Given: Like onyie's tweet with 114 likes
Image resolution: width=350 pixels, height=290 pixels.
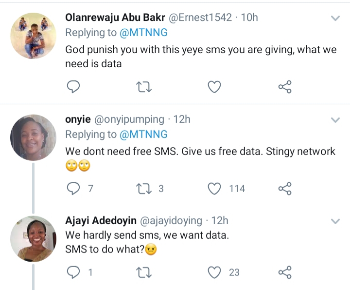Looking at the screenshot, I should (214, 188).
